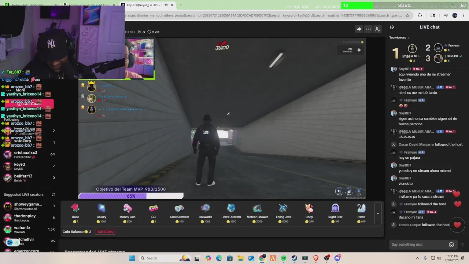Expand the gift tray with the up chevron
This screenshot has height=264, width=469.
[378, 213]
